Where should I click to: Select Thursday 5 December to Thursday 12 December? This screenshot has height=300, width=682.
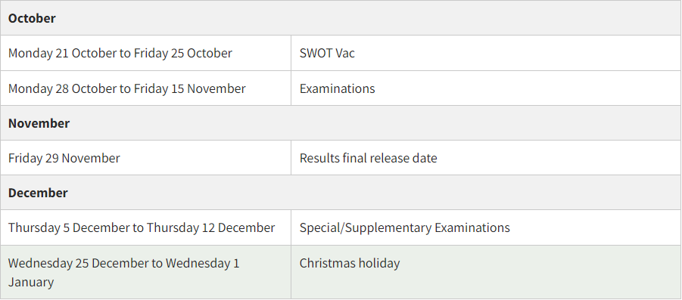tap(142, 227)
